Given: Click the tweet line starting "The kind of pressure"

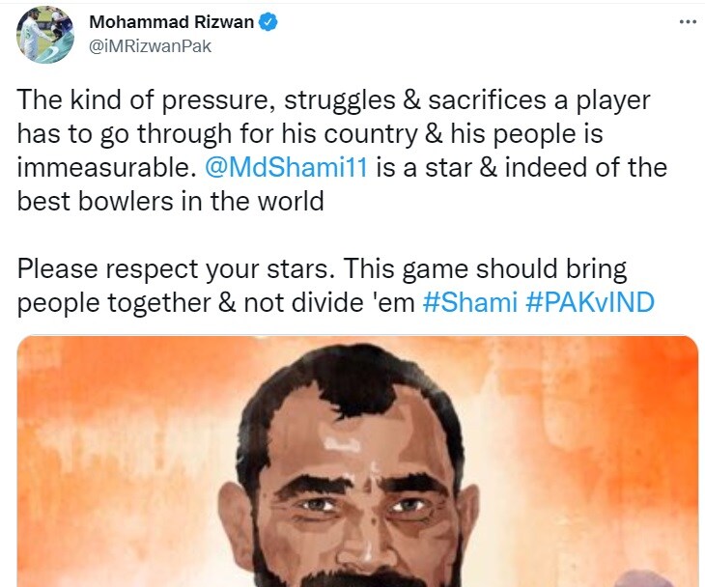Looking at the screenshot, I should tap(333, 99).
